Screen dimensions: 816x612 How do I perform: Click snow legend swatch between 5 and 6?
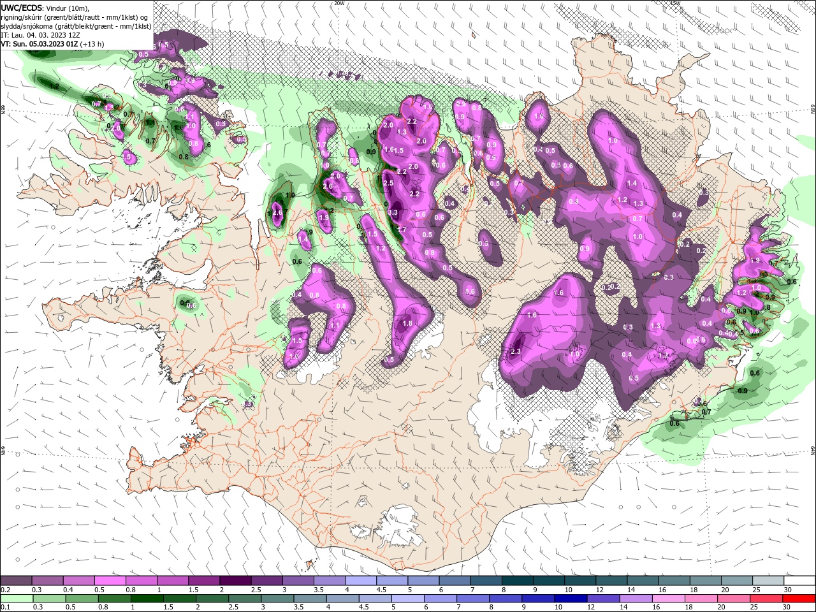[x=423, y=581]
